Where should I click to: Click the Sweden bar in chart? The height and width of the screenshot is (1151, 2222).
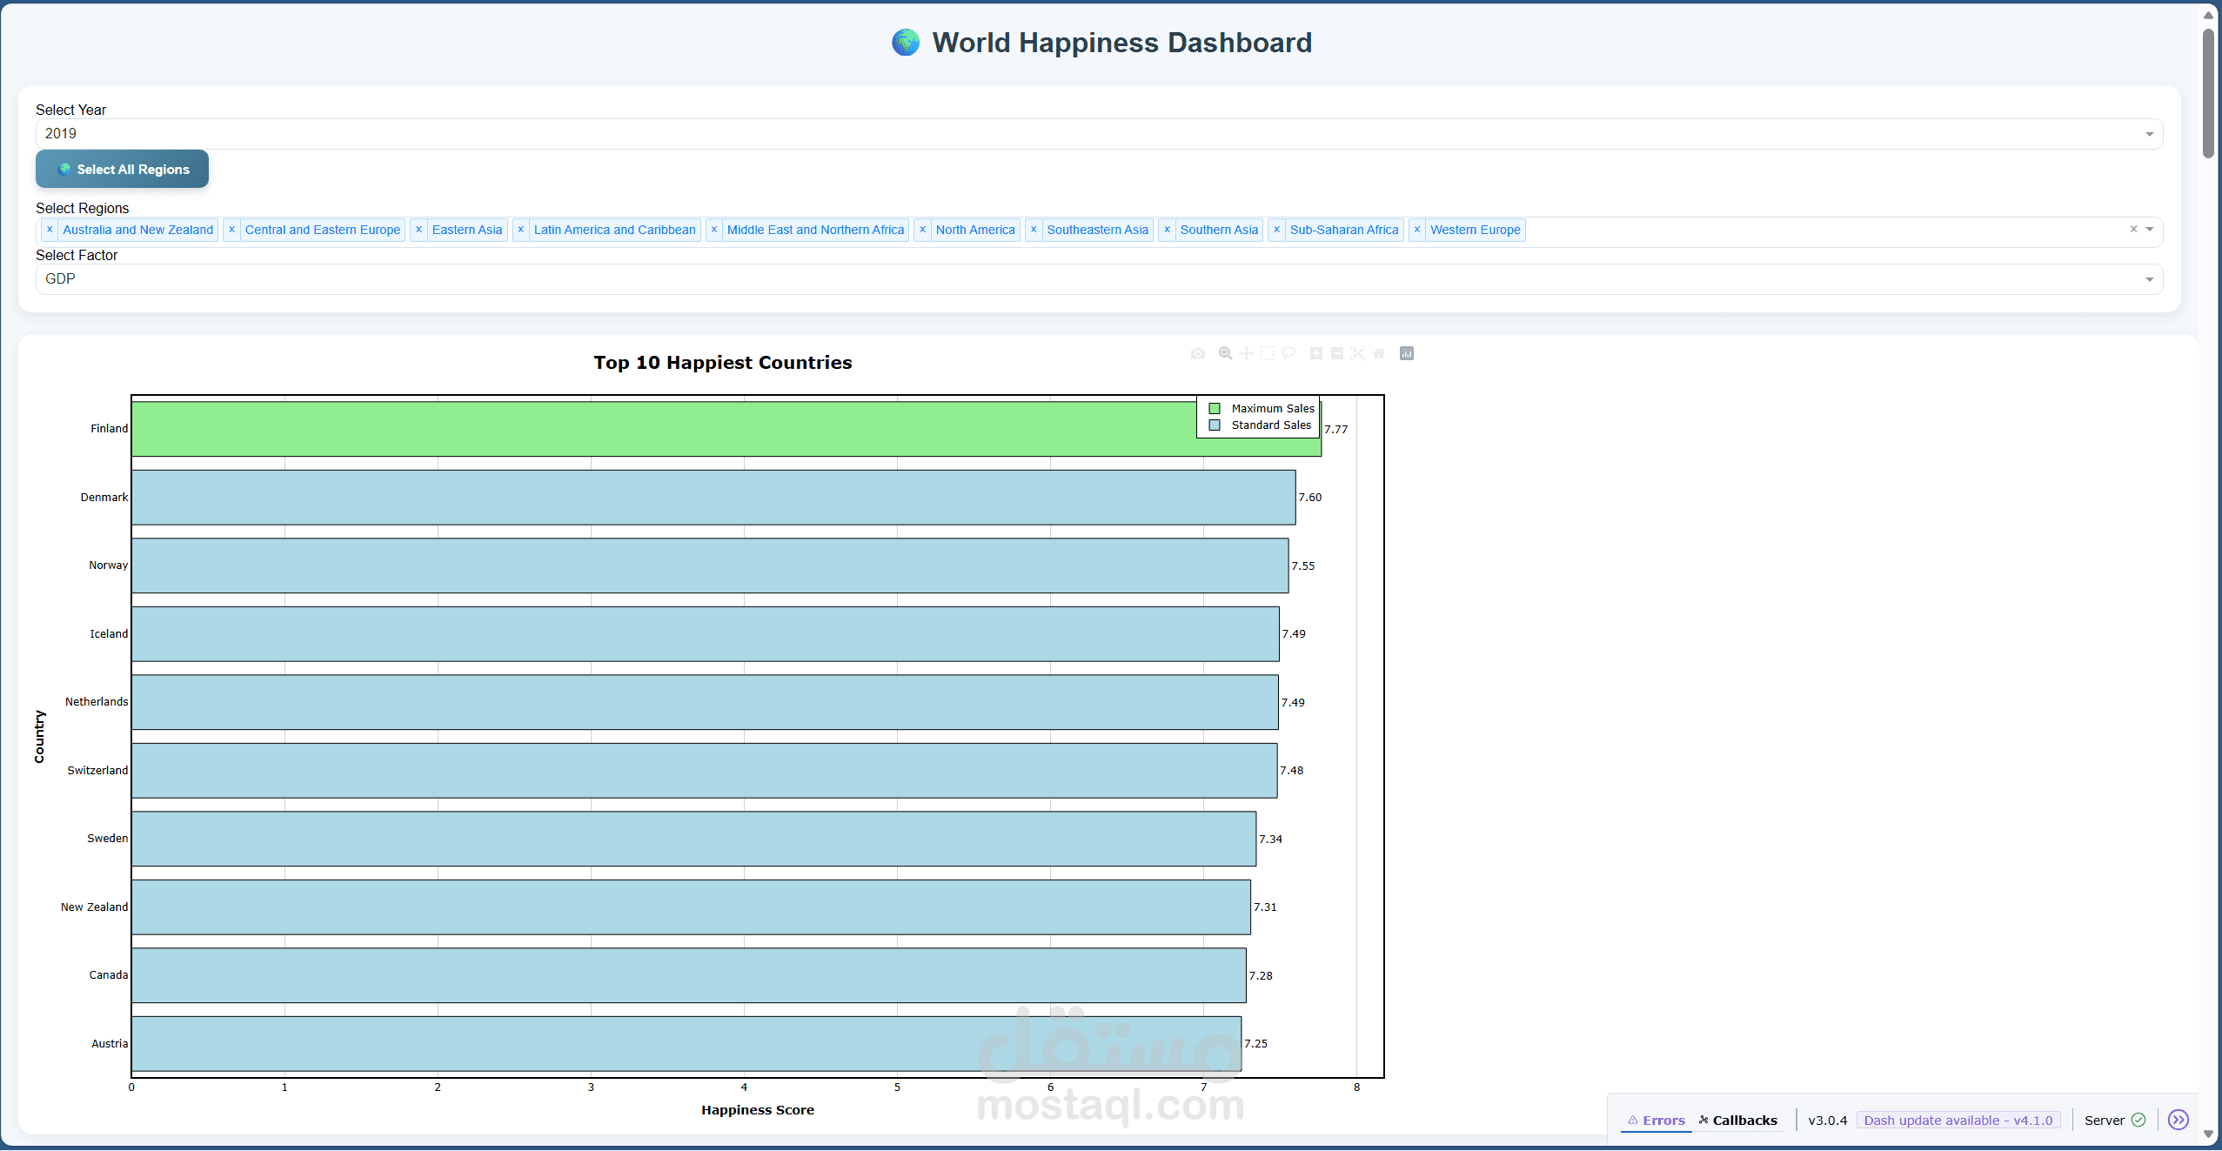point(693,839)
